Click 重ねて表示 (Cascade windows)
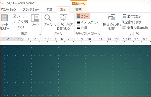Viewport: 151px width, 97px height. click(132, 22)
